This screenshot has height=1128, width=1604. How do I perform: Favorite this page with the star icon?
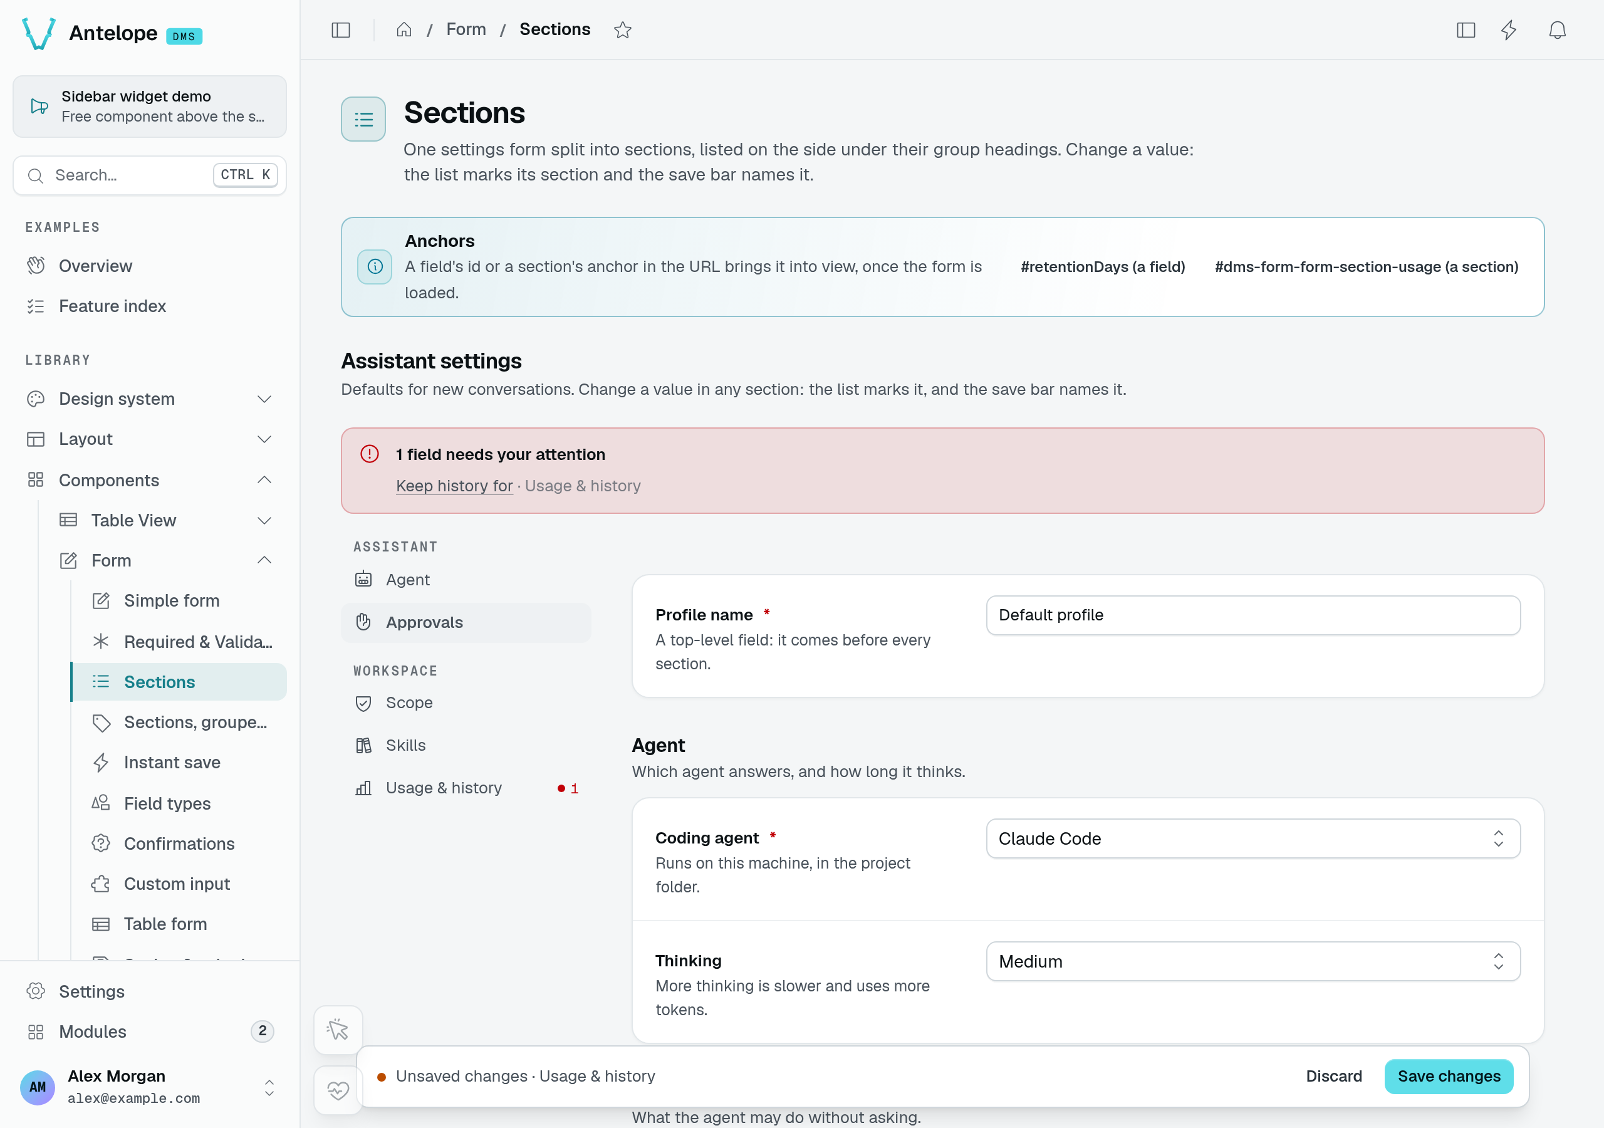pos(622,30)
